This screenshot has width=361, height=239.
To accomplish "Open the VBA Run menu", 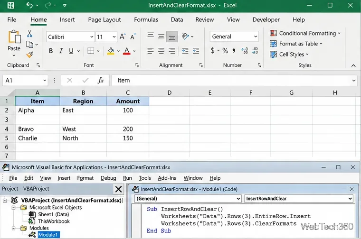I will point(127,178).
